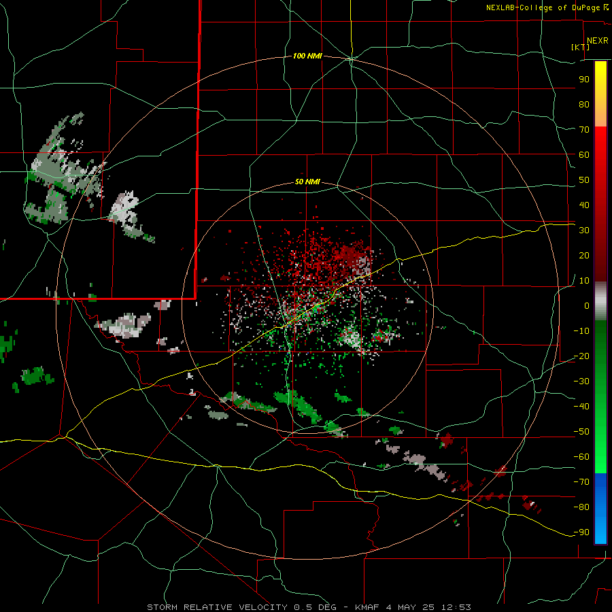
Task: Click the positive 70 scale label
Action: point(584,130)
